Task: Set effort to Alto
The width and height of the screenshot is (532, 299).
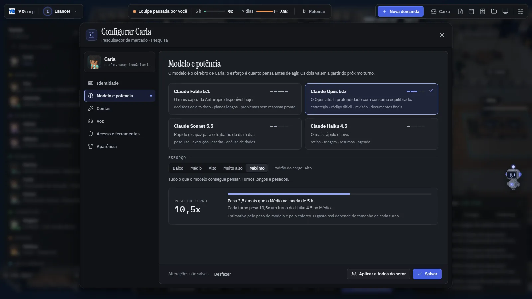Action: (212, 168)
